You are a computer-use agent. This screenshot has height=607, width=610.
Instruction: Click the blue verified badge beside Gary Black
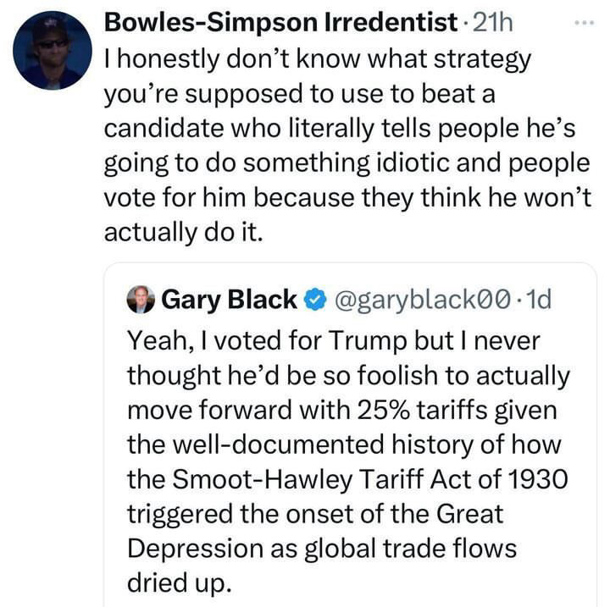coord(314,299)
